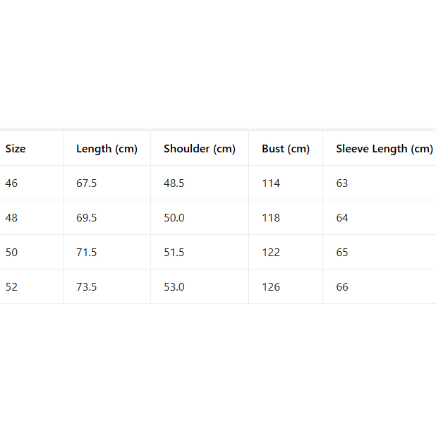Click the Length (cm) column header
436x436 pixels.
click(x=107, y=149)
